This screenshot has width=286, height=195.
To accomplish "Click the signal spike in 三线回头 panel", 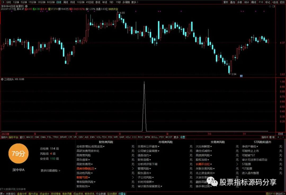I will point(144,106).
